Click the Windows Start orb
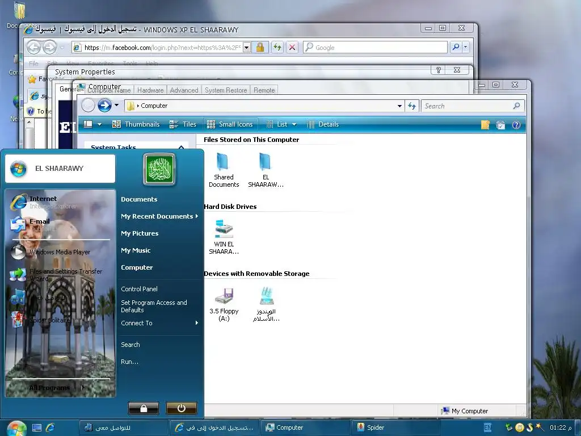The image size is (581, 436). click(16, 428)
